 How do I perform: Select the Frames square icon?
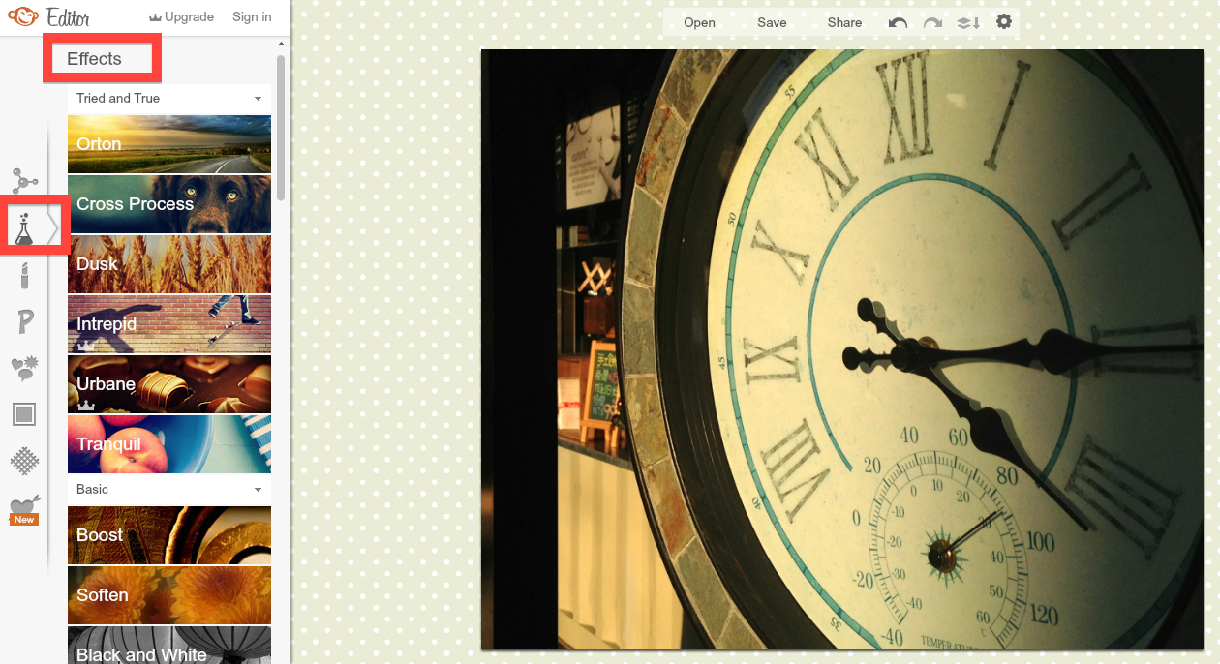pyautogui.click(x=24, y=414)
